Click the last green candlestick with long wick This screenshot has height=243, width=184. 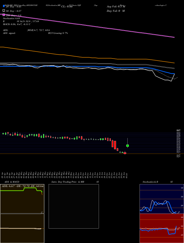[127, 145]
